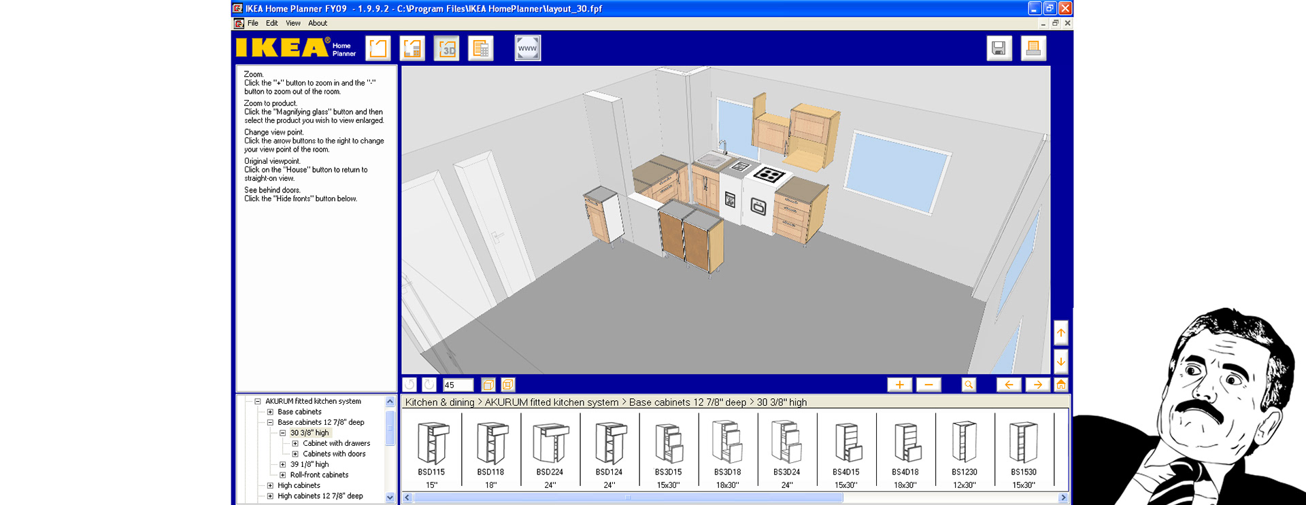Expand the High cabinets node
Screen dimensions: 1306x505
[270, 485]
